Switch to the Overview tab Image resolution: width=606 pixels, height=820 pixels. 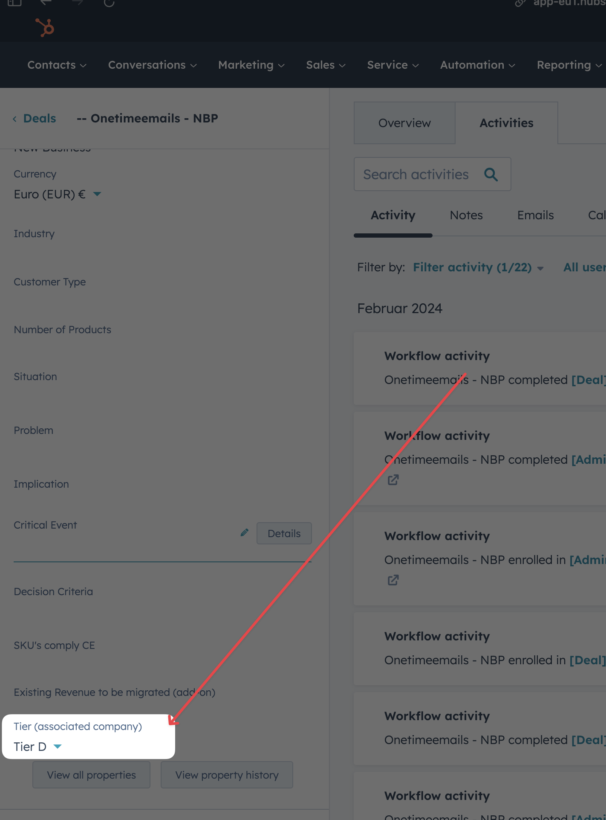(x=404, y=123)
